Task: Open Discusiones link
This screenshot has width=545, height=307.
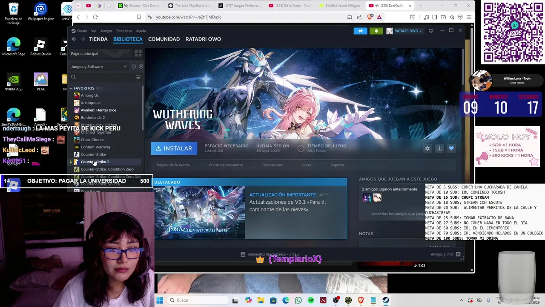Action: click(x=272, y=165)
